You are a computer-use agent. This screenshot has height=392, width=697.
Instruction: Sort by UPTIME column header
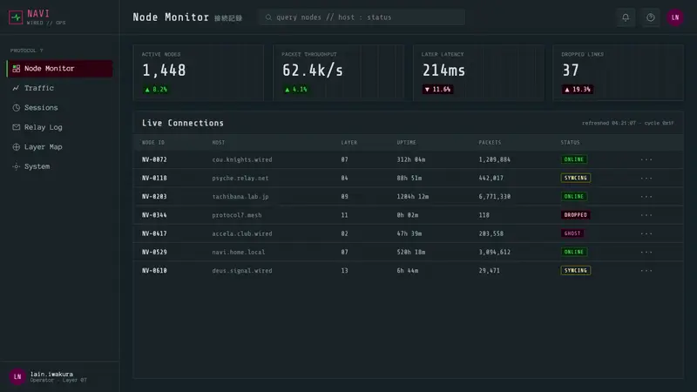coord(406,143)
